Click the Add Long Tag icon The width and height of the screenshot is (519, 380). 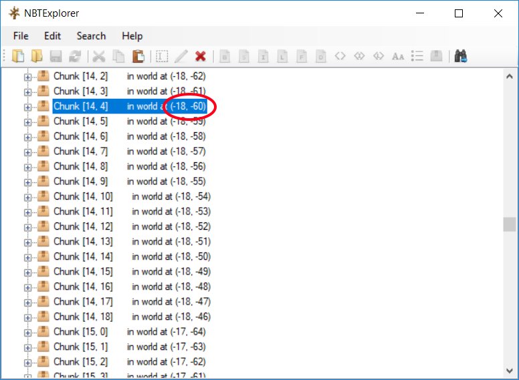[282, 56]
